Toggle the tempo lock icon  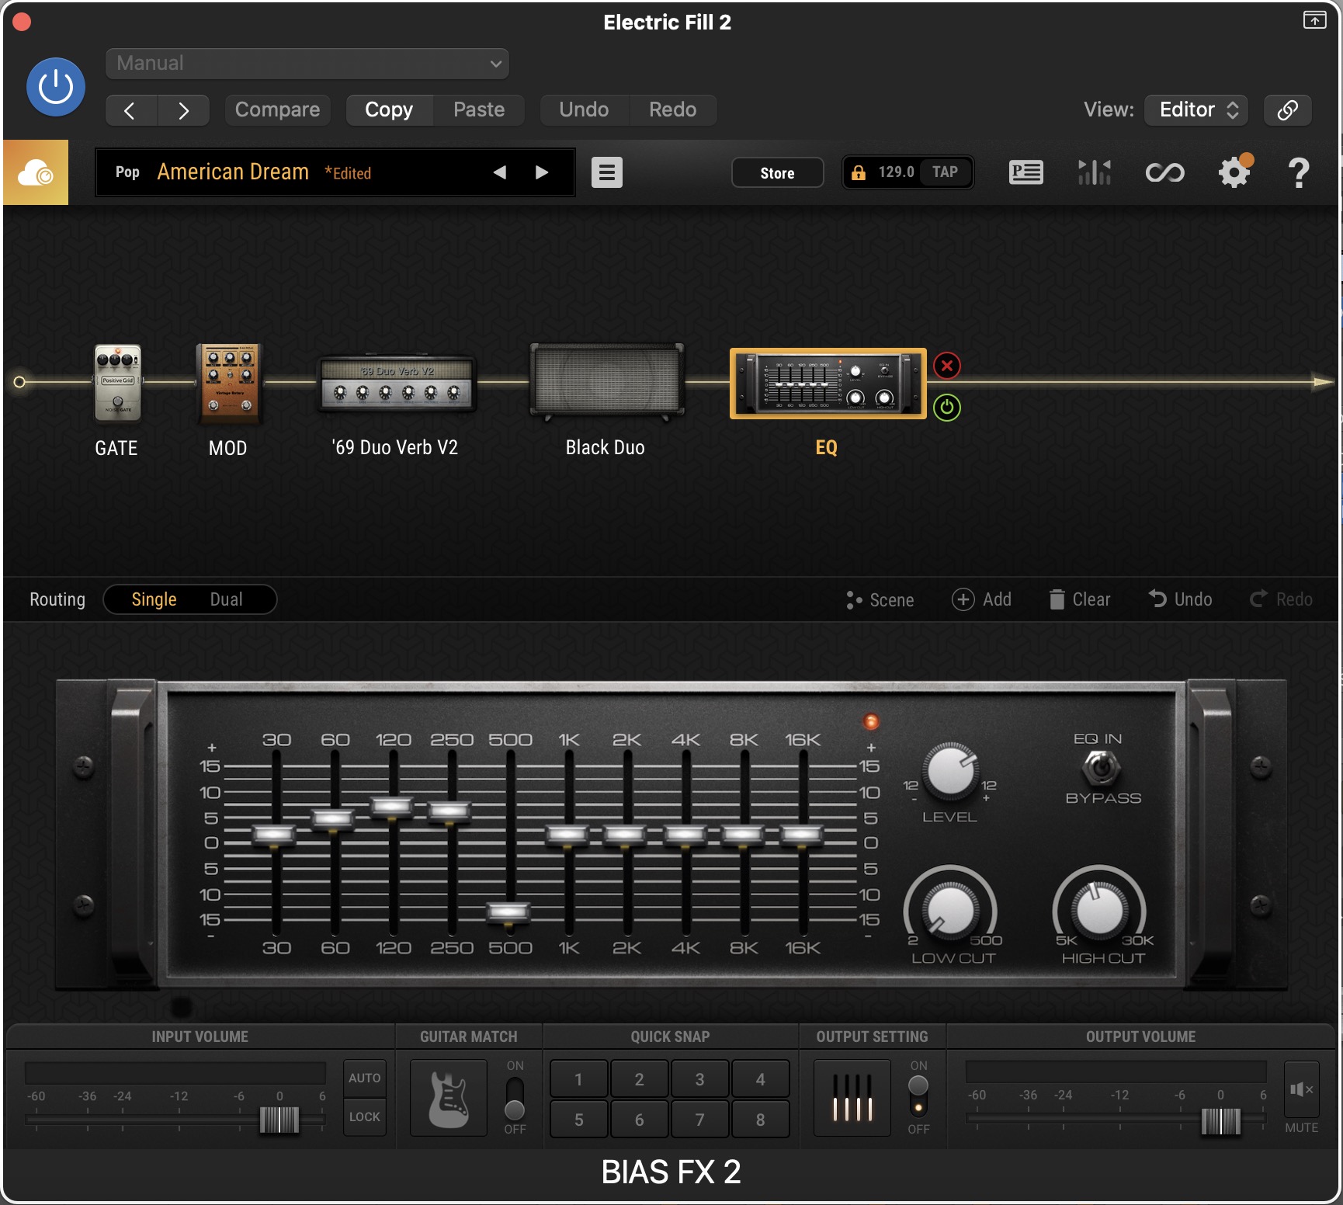(858, 172)
